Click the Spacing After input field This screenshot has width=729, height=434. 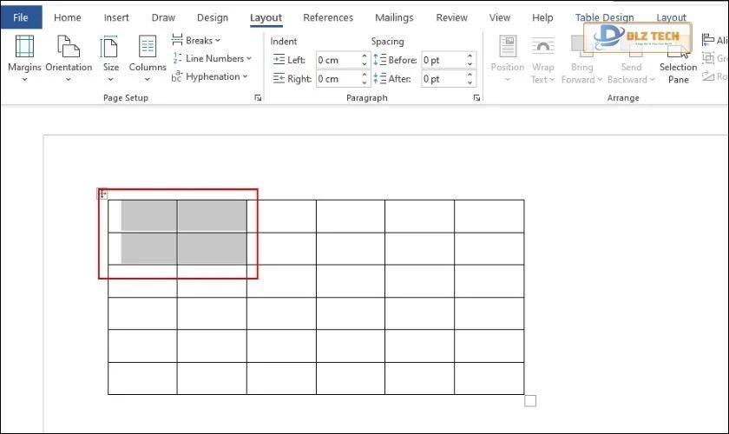coord(442,79)
